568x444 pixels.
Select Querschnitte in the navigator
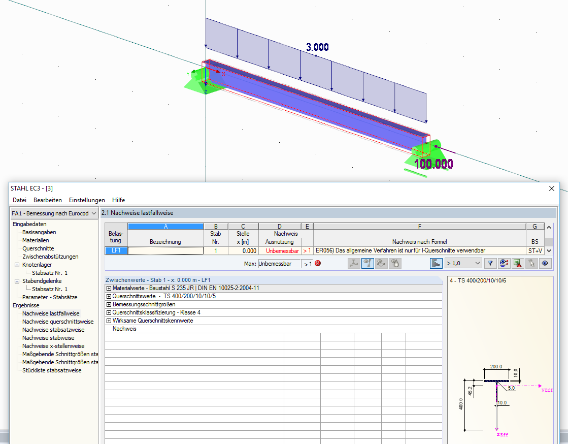(x=38, y=248)
